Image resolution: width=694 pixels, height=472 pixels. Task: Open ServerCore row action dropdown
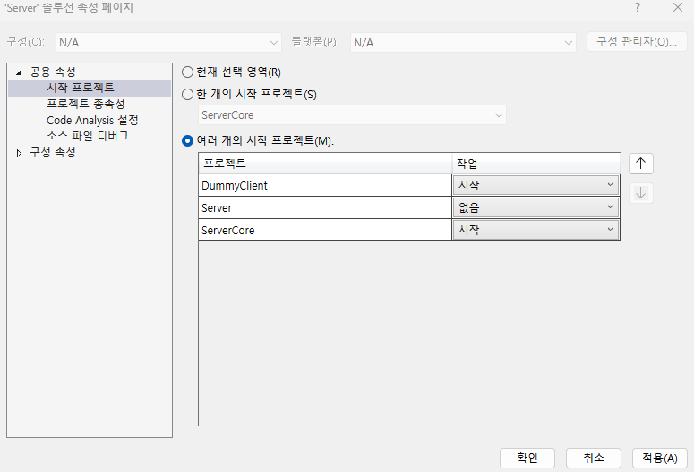click(x=535, y=230)
